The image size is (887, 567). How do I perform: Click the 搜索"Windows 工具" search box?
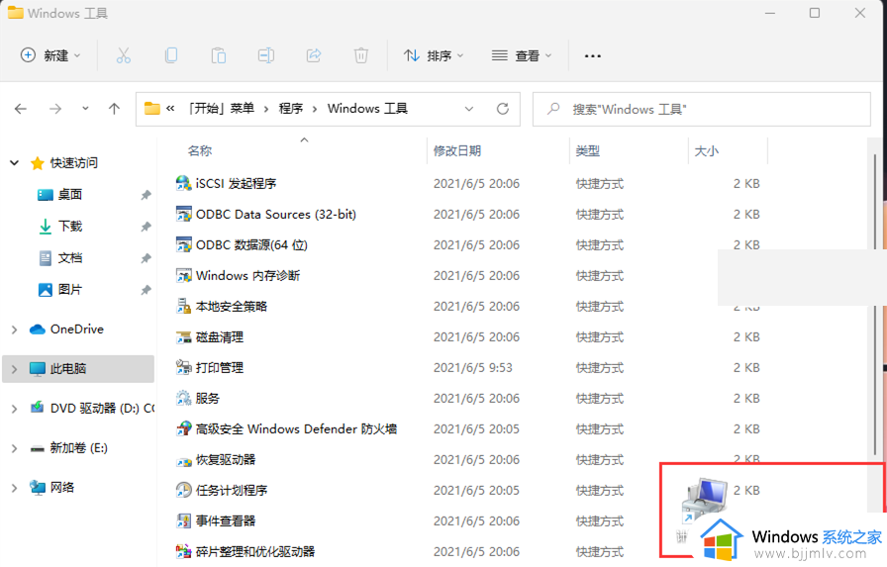(702, 109)
